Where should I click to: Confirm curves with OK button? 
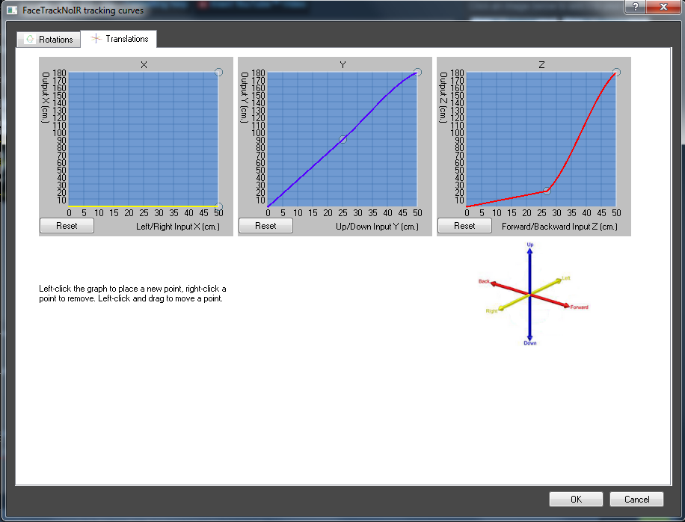[x=577, y=500]
